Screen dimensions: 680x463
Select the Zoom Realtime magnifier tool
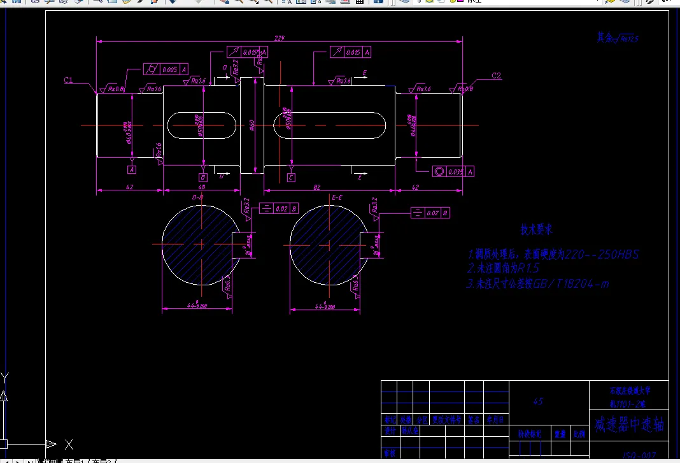pyautogui.click(x=239, y=1)
